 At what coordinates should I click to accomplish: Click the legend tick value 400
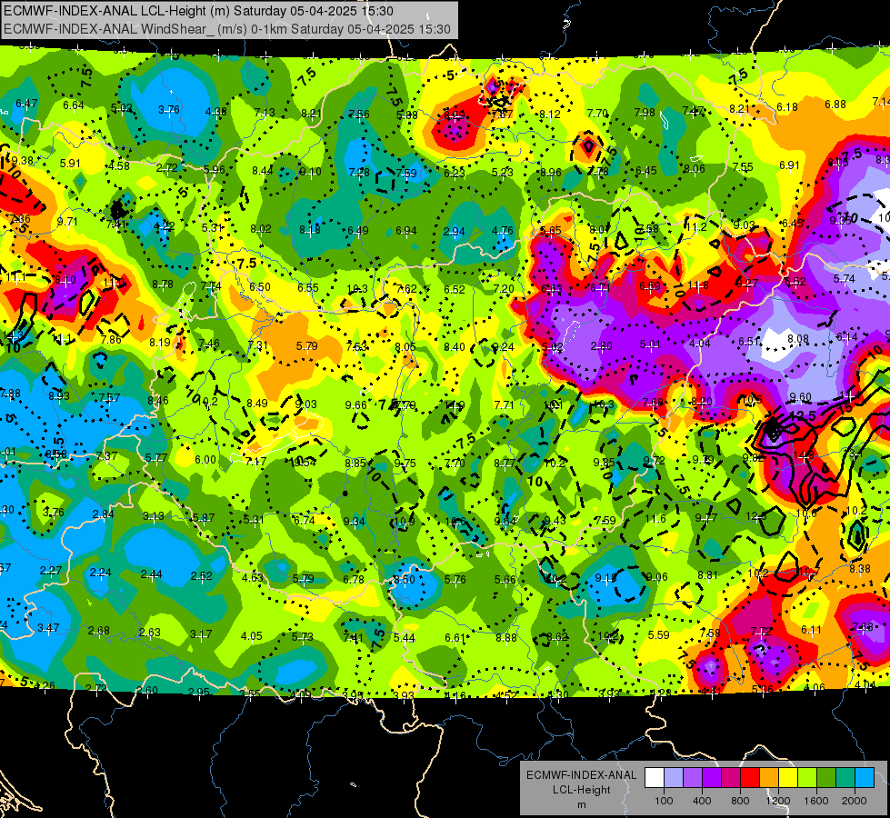[x=702, y=801]
